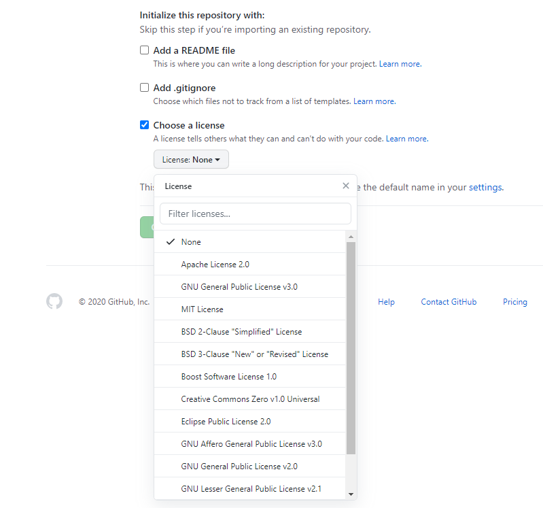The height and width of the screenshot is (508, 543).
Task: Click the license list scrollbar thumb
Action: [x=351, y=347]
